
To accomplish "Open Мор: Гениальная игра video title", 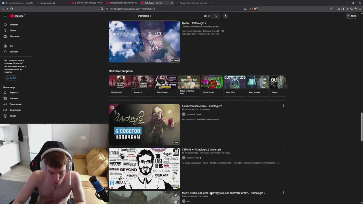I will 223,193.
